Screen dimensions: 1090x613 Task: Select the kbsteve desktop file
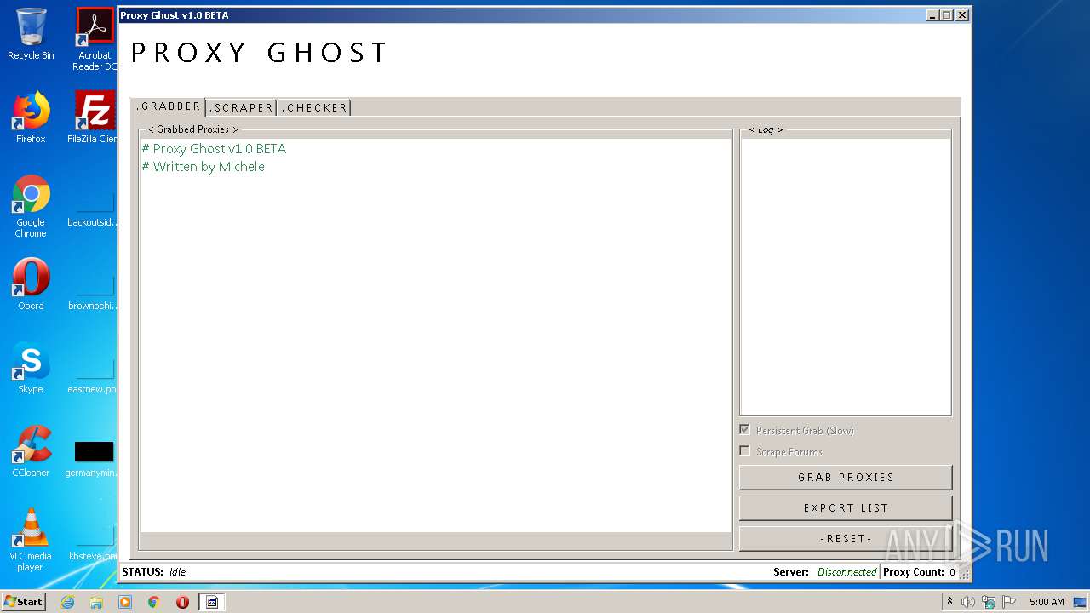(x=94, y=543)
